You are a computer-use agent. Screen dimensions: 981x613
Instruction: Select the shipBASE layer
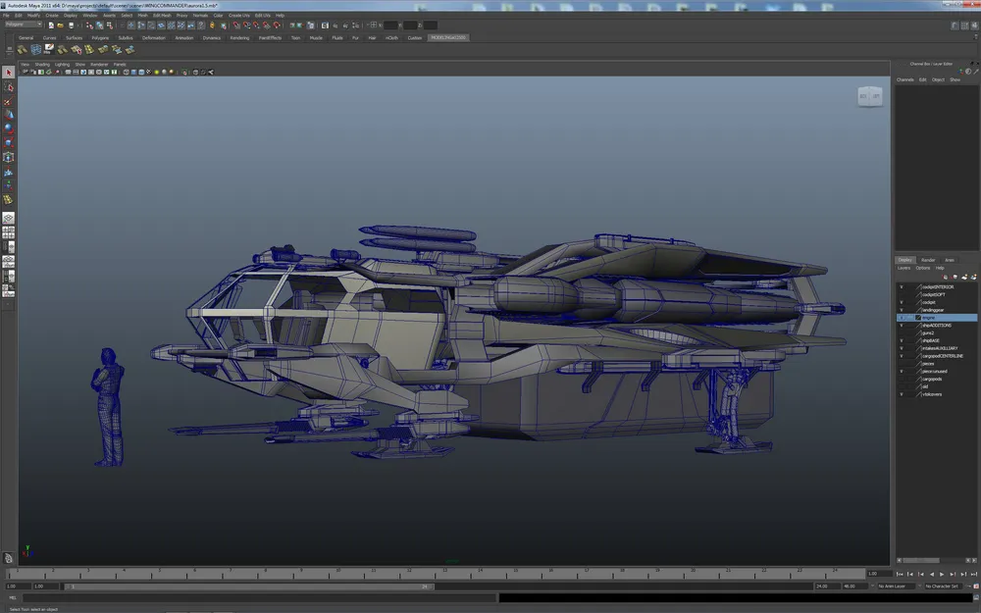[x=932, y=340]
